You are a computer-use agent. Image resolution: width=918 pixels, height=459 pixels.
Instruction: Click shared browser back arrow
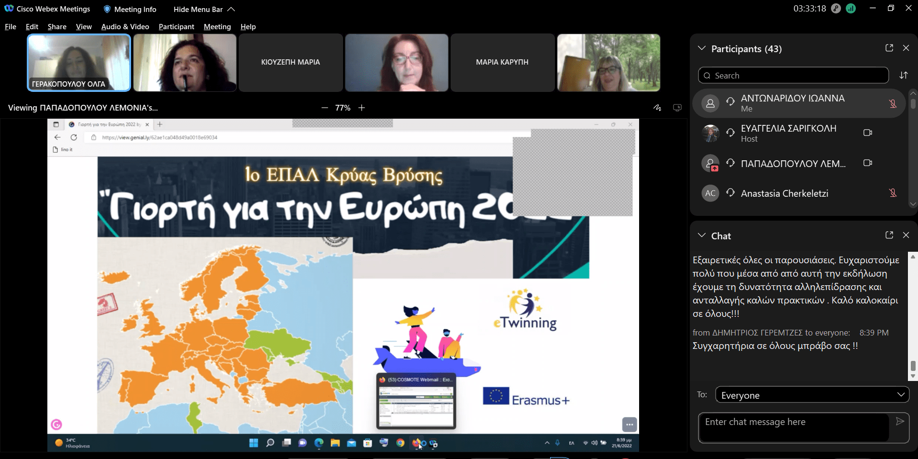coord(57,137)
